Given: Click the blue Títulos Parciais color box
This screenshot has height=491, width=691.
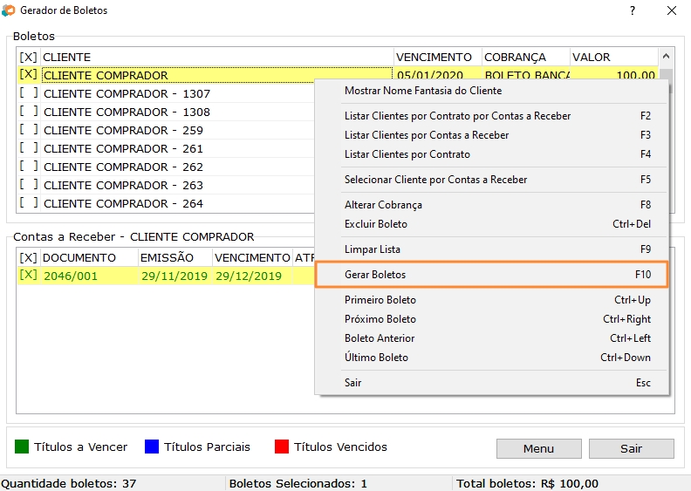Looking at the screenshot, I should pyautogui.click(x=152, y=447).
